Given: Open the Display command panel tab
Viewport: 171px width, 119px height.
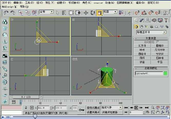Looking at the screenshot, I should click(x=160, y=20).
